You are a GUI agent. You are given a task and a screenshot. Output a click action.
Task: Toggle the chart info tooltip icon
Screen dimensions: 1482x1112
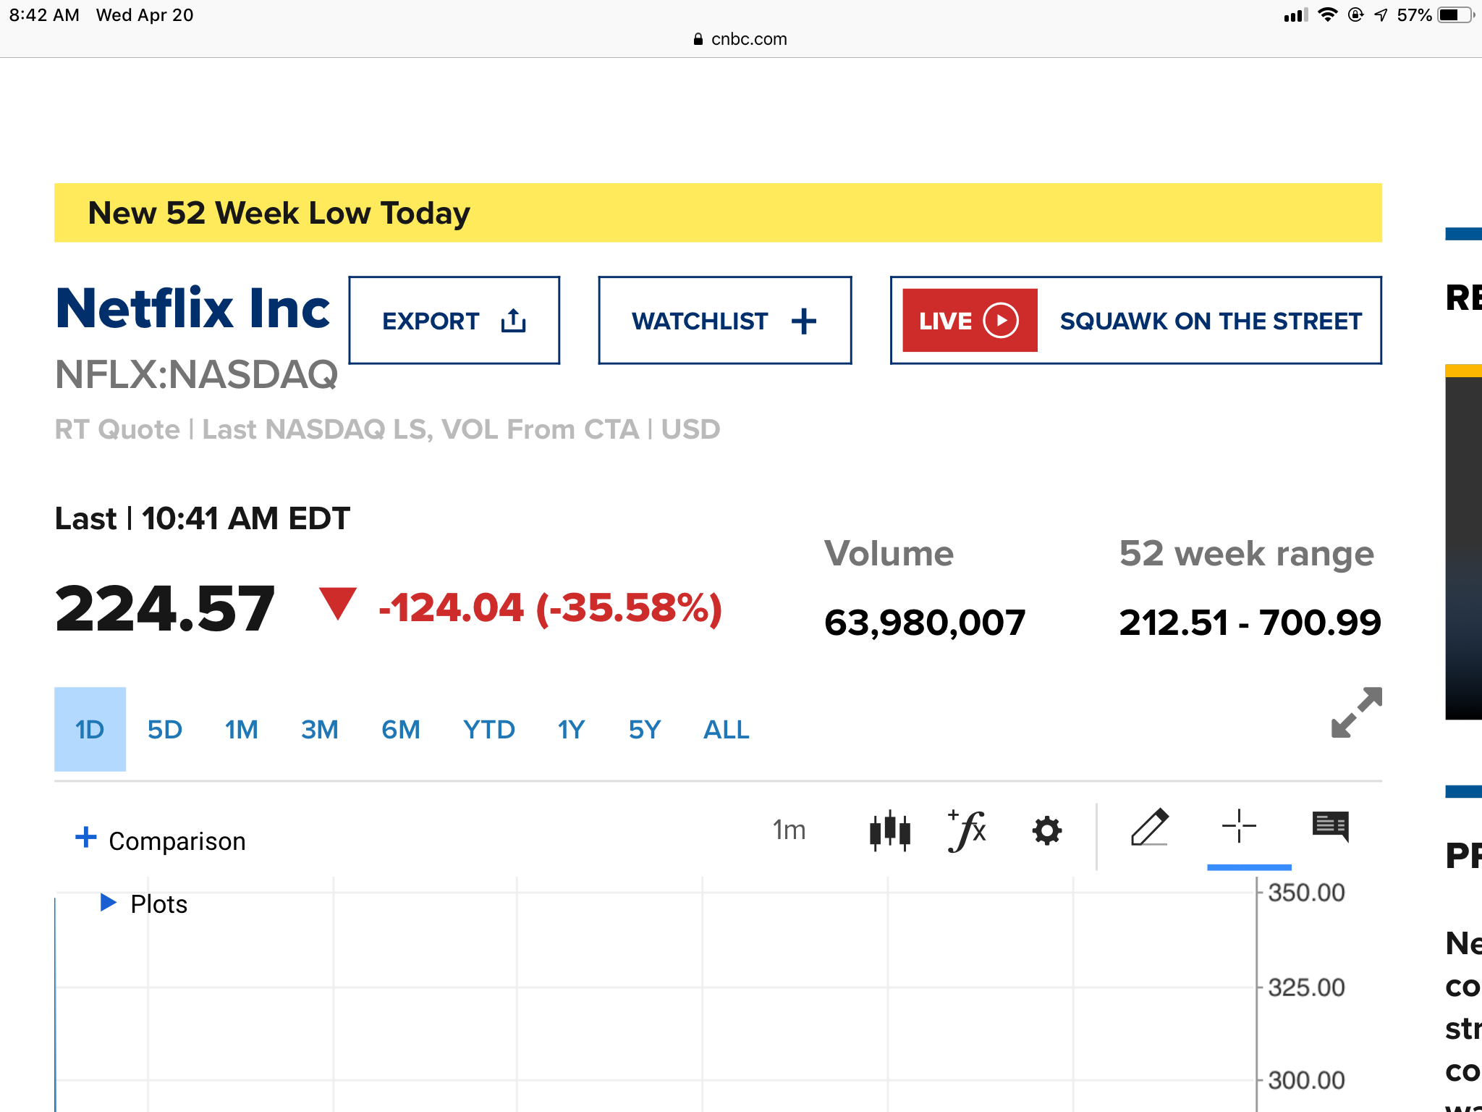tap(1330, 826)
